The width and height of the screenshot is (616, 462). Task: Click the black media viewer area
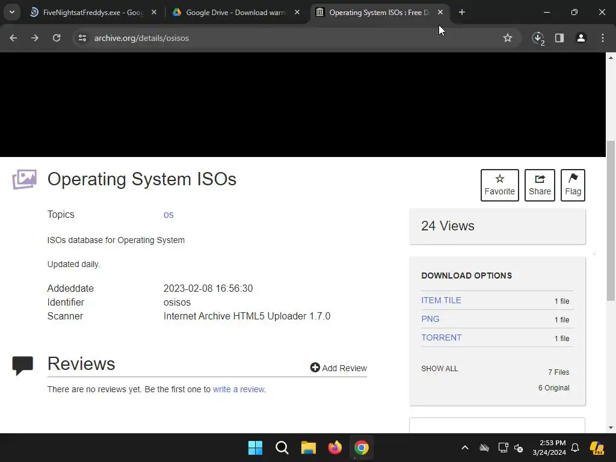[303, 105]
